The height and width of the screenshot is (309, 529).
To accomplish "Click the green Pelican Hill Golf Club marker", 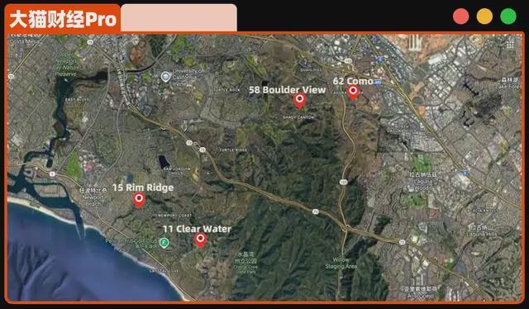I will pyautogui.click(x=164, y=243).
